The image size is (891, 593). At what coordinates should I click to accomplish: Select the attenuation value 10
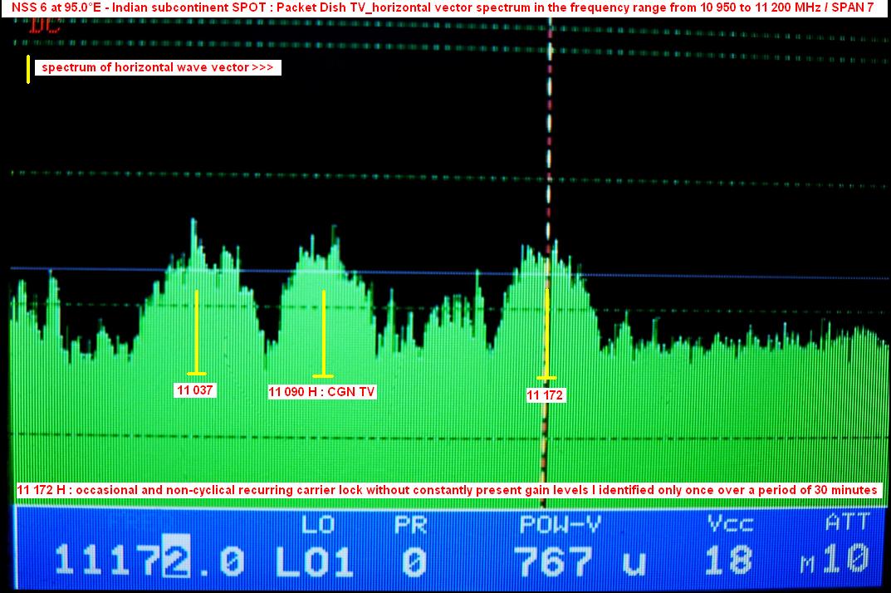coord(845,560)
